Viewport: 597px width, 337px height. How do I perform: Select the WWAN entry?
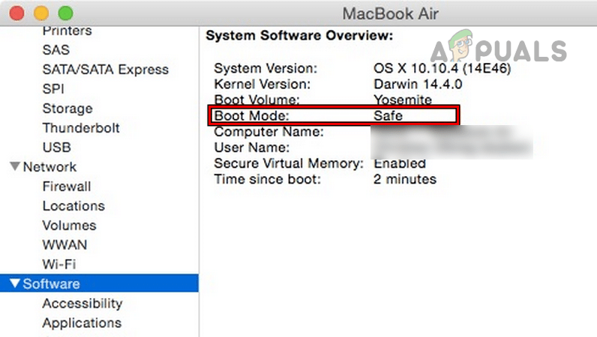click(x=64, y=245)
